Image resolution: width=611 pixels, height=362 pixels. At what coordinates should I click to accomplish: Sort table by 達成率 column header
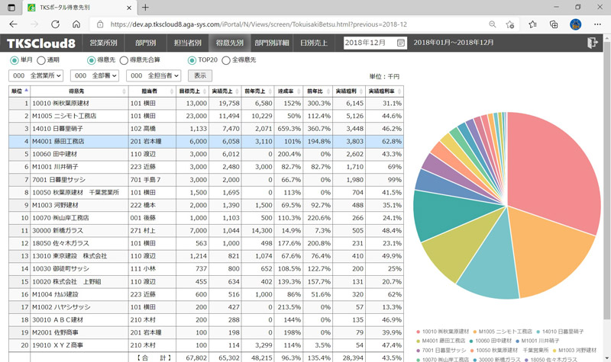point(289,91)
